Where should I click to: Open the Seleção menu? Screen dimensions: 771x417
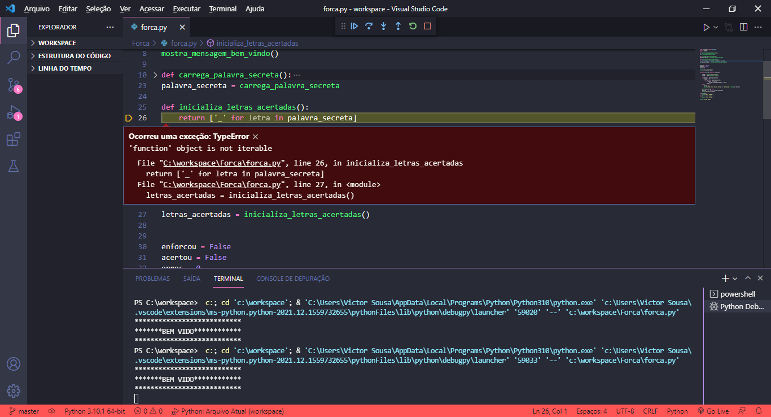point(99,9)
